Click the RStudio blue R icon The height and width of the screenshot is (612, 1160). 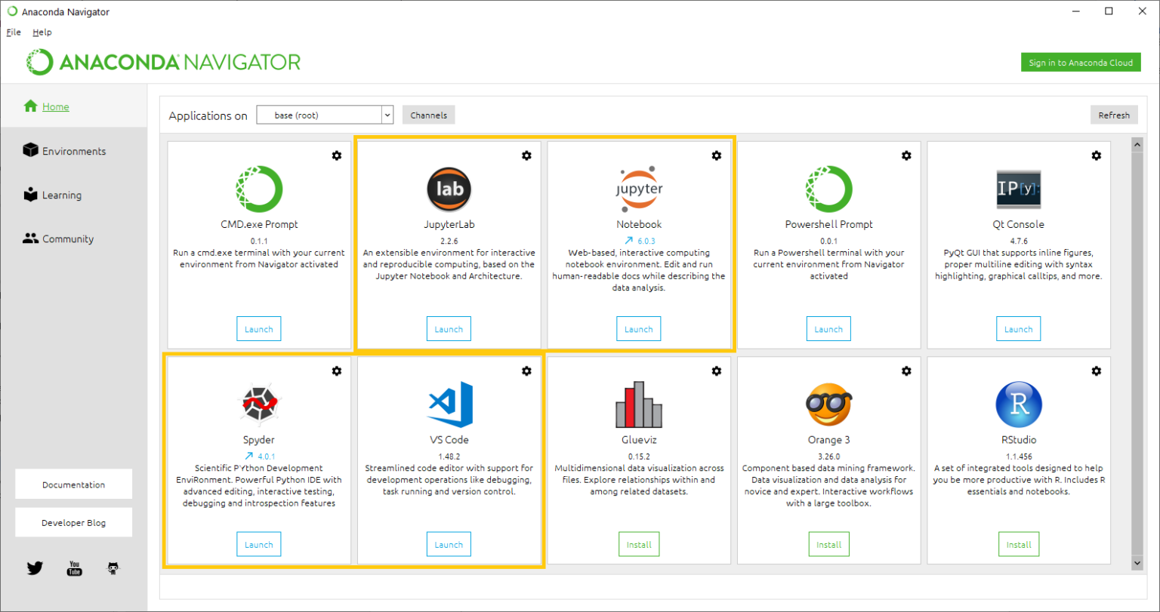(x=1018, y=404)
